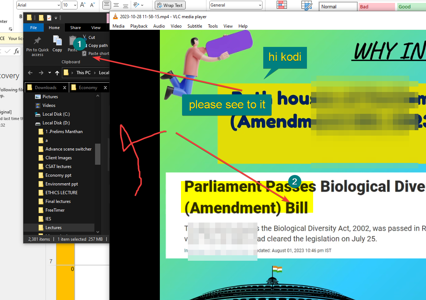This screenshot has height=300, width=426.
Task: Click Cut in Explorer clipboard group
Action: 89,37
